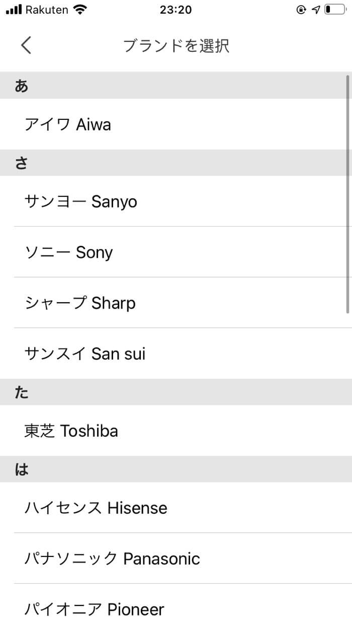Tap the あ section header
This screenshot has height=627, width=352.
tap(176, 86)
